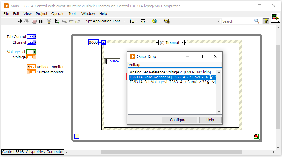Click horizontal scrollbar right arrow
The image size is (282, 157).
click(x=273, y=152)
